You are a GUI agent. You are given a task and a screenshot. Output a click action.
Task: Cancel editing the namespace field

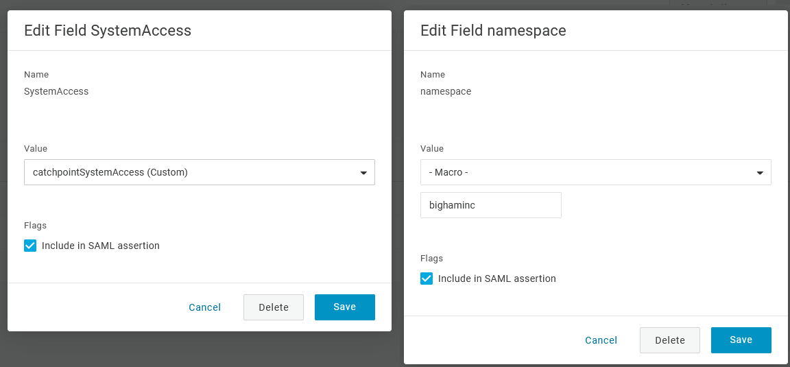[601, 340]
